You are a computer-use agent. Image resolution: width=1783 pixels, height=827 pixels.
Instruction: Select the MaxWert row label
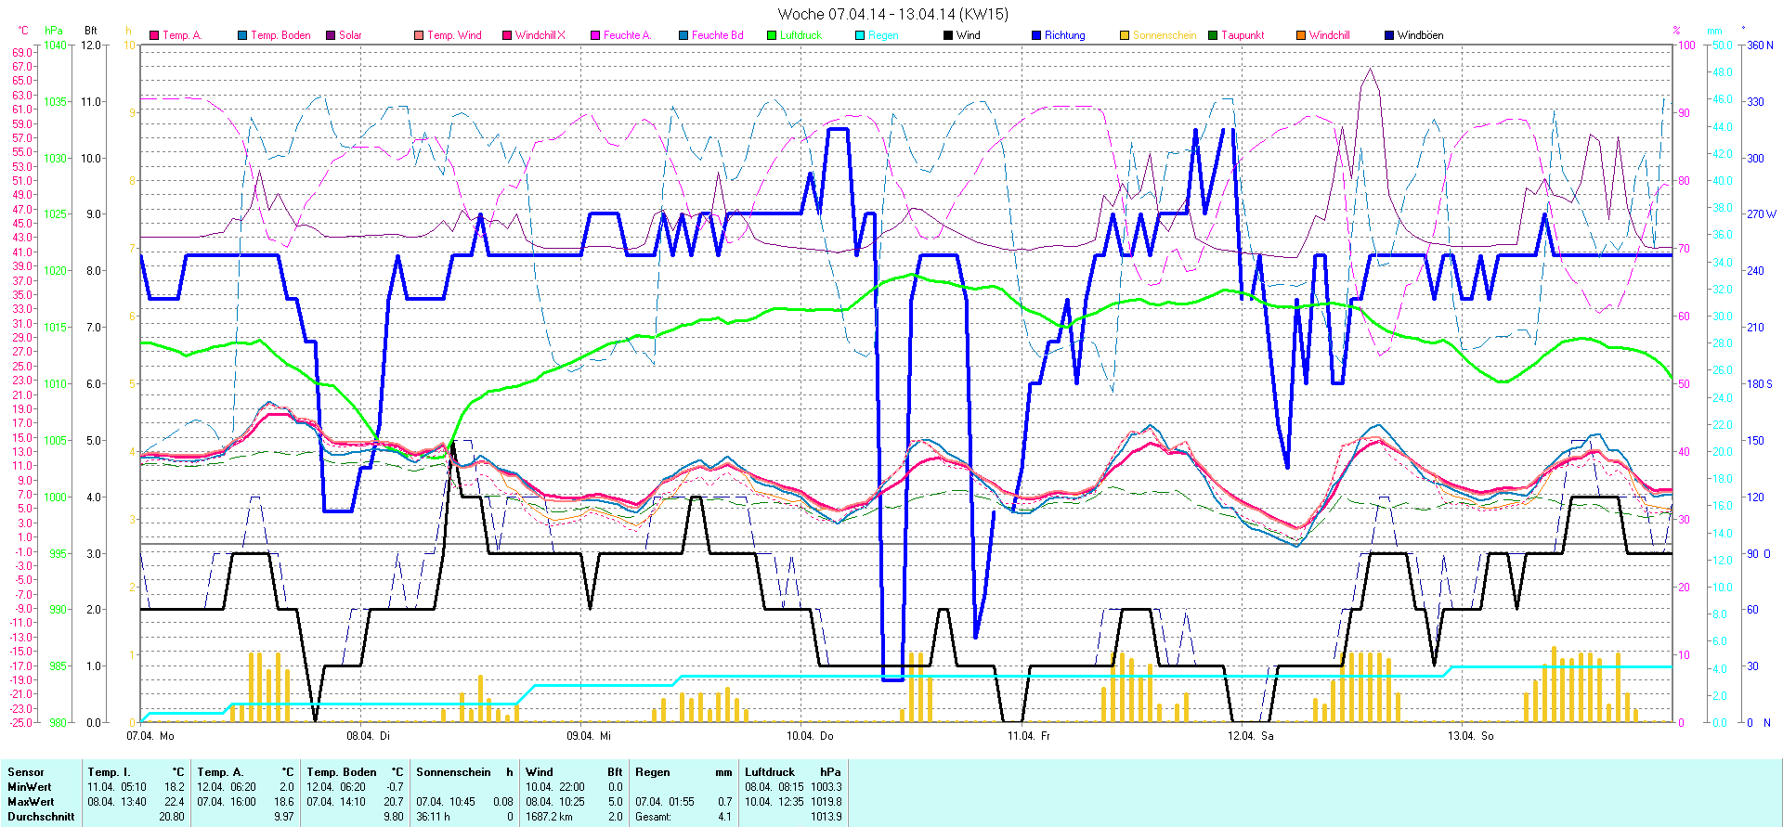31,802
